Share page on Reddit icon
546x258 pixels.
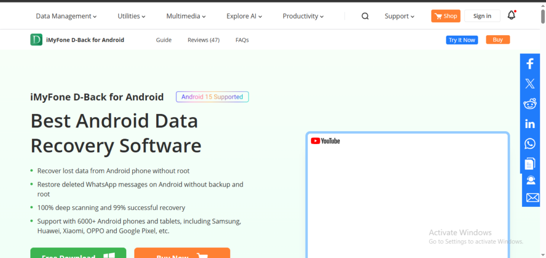pyautogui.click(x=529, y=104)
